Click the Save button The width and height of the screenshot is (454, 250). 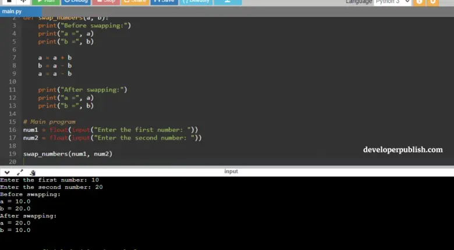pyautogui.click(x=164, y=2)
